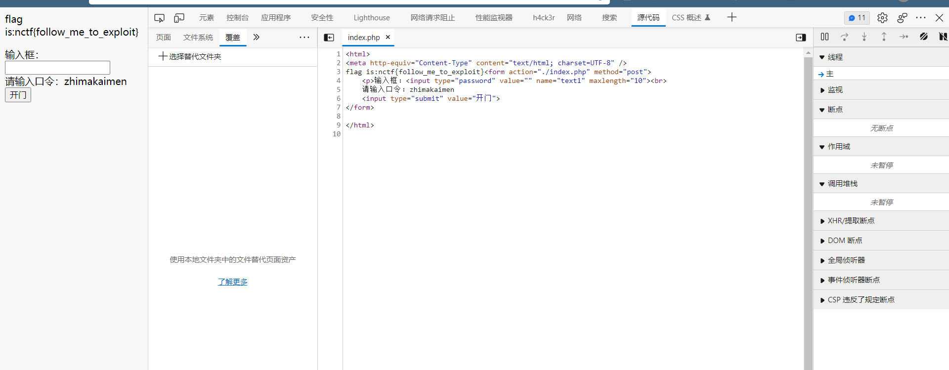Close the index.php file tab

[388, 37]
